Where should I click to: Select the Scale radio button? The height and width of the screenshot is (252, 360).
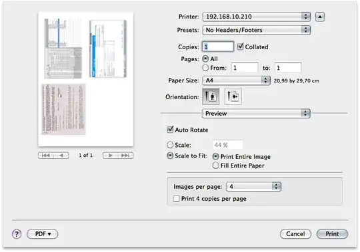coord(170,145)
